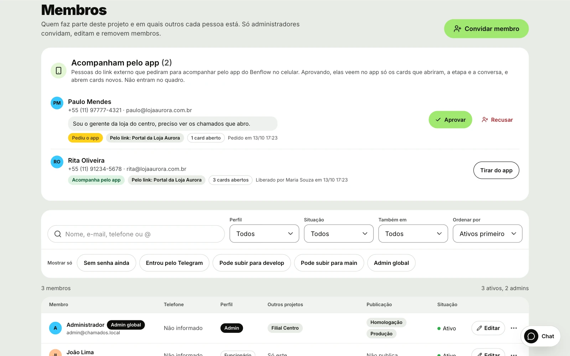Click the Membro column header

coord(58,304)
